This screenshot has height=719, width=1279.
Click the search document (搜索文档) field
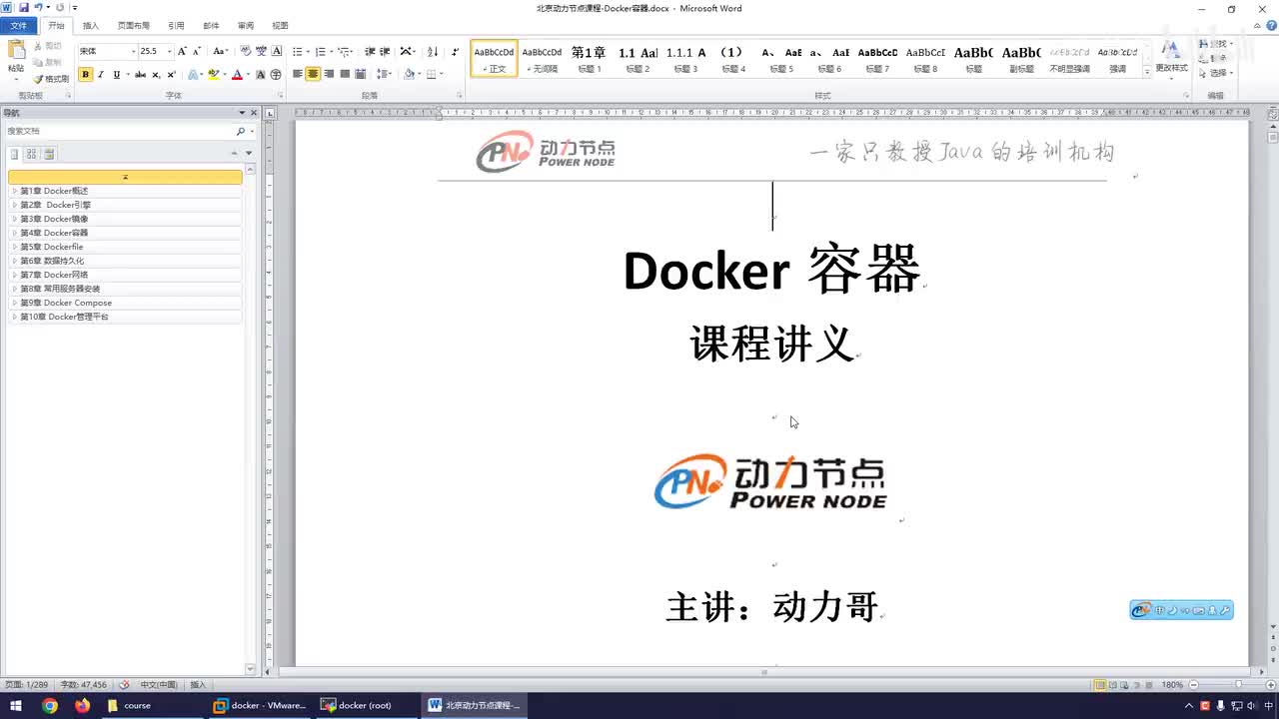point(118,131)
